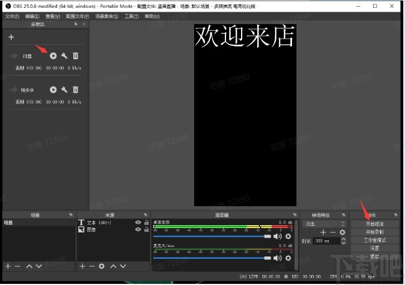Delete the 拼多多 stream target
The height and width of the screenshot is (285, 405).
pos(76,89)
